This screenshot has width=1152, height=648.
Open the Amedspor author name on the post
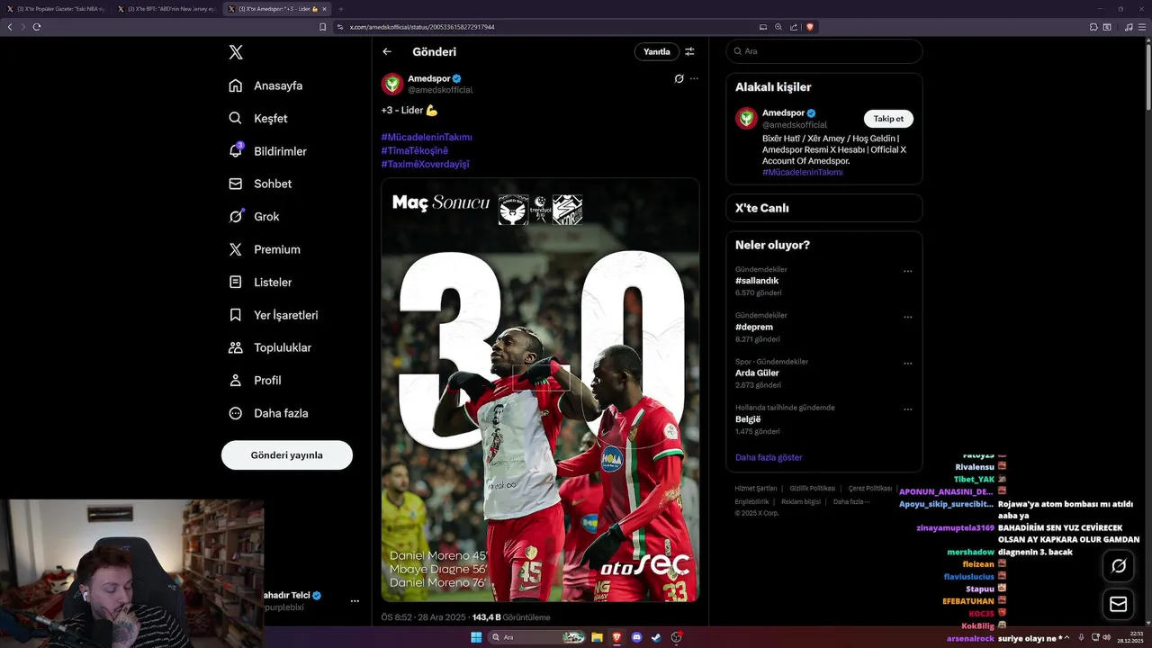[x=429, y=78]
